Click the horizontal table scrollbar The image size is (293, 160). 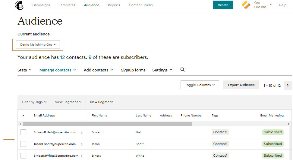coord(107,124)
